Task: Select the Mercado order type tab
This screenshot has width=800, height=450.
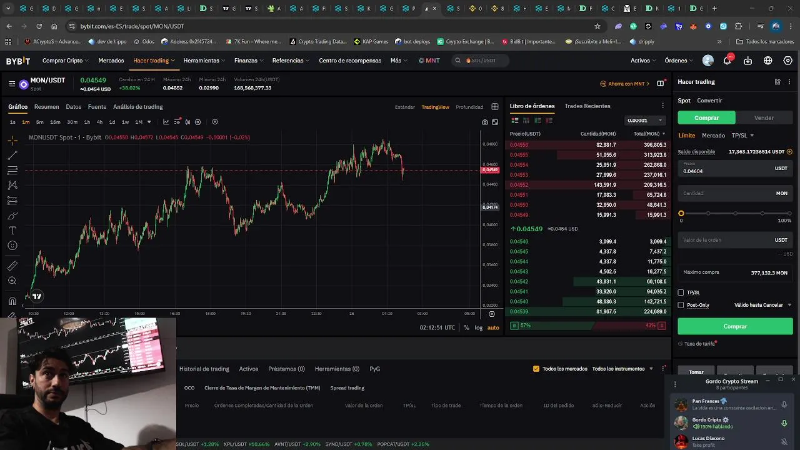Action: coord(713,136)
